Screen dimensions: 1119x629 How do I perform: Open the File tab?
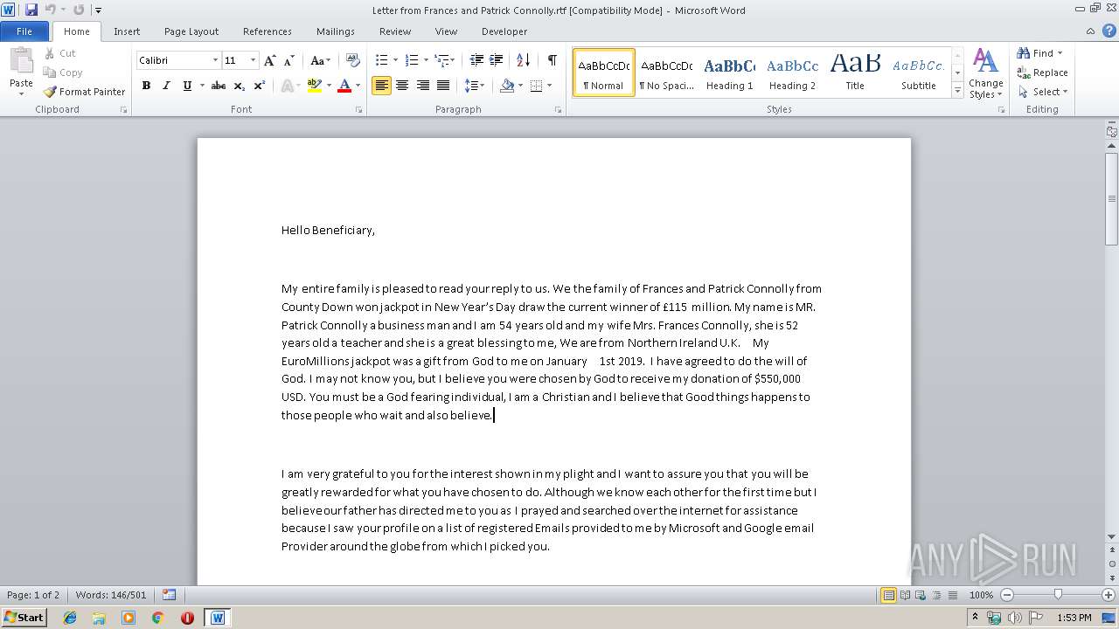click(24, 31)
